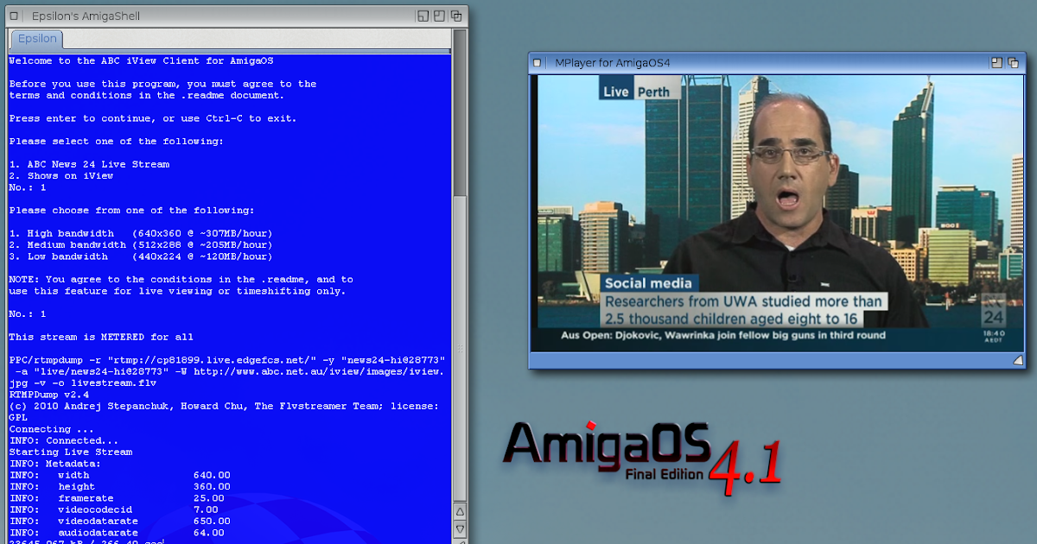Click the videocodecid 7.00 metadata row
The image size is (1037, 544).
point(114,509)
